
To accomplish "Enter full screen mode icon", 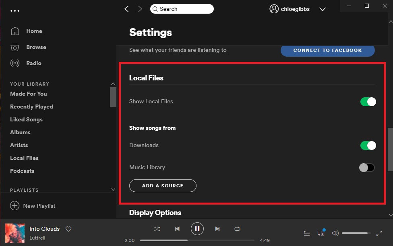I will click(379, 233).
